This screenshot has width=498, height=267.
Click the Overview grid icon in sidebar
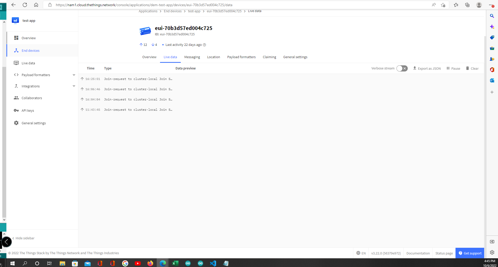click(16, 38)
